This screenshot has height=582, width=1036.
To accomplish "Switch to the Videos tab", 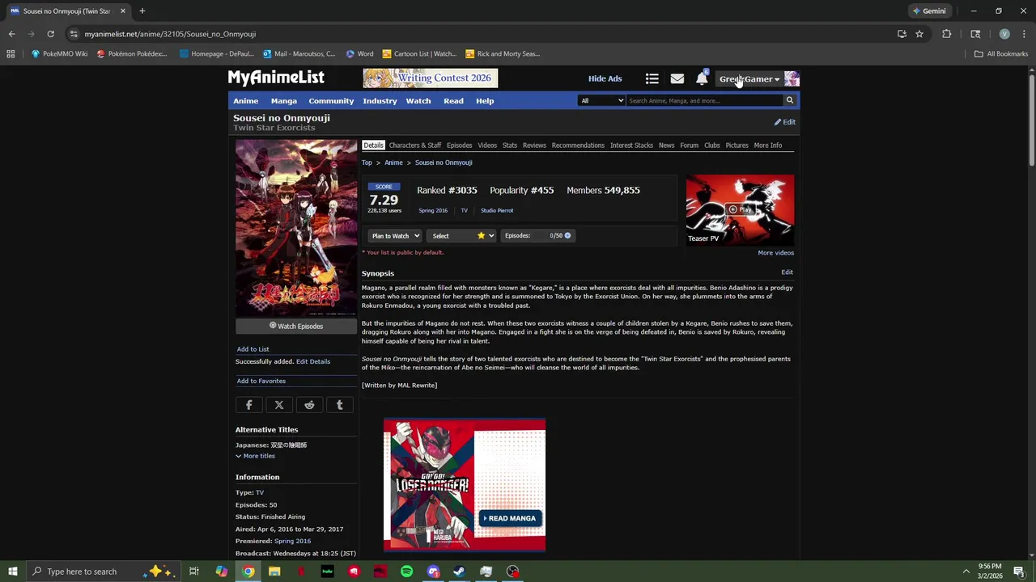I will (487, 145).
